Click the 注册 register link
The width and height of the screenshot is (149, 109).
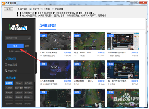click(27, 46)
